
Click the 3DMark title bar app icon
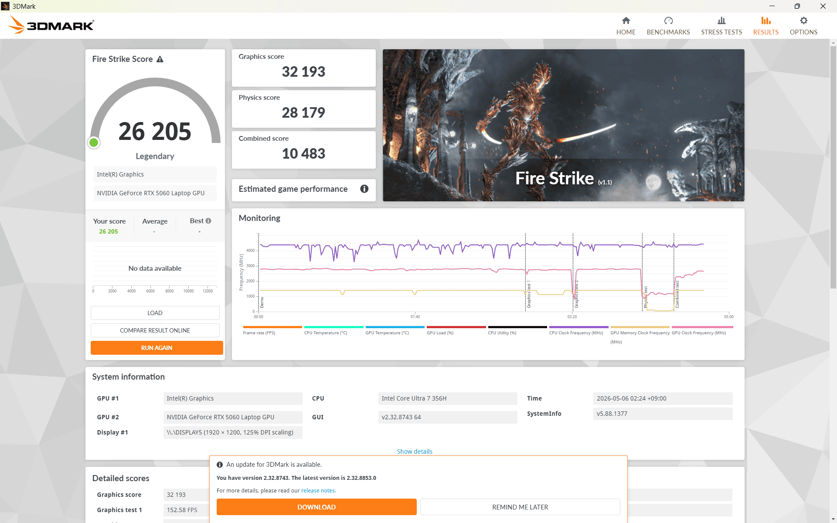[5, 6]
